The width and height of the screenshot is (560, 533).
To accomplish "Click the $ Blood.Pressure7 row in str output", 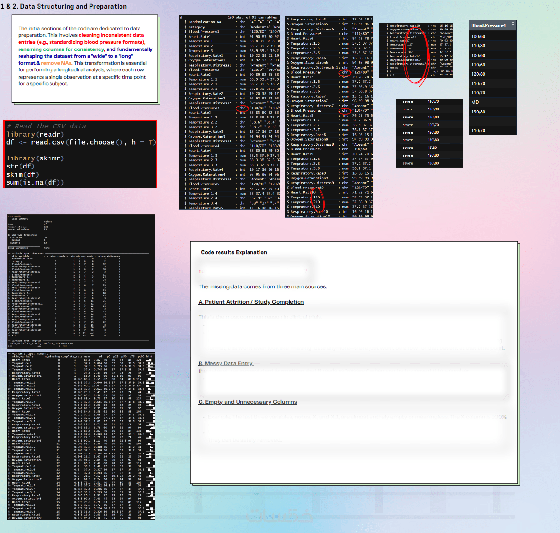I will coord(330,72).
